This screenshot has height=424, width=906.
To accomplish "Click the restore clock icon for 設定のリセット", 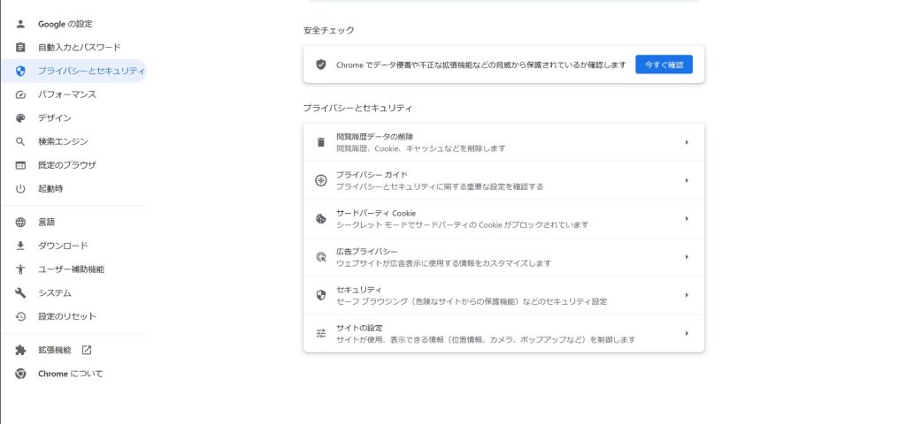I will (20, 316).
